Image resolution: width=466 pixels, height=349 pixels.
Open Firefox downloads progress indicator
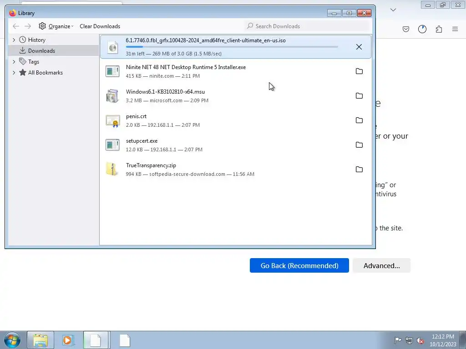(422, 29)
